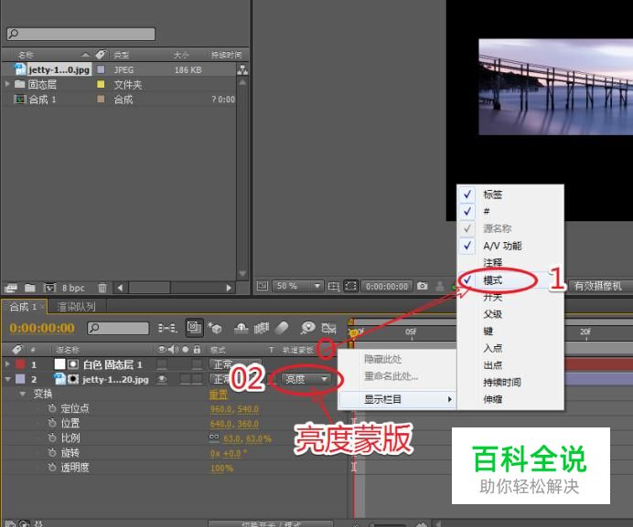Create a new composition icon
The width and height of the screenshot is (633, 527).
49,288
